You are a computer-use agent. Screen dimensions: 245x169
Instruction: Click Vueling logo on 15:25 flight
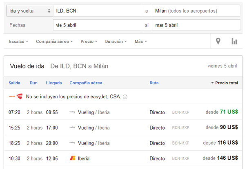pyautogui.click(x=73, y=127)
